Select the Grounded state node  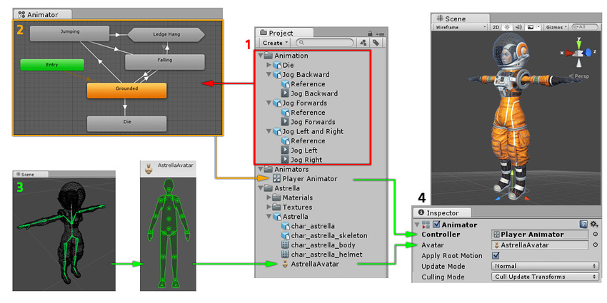click(126, 90)
